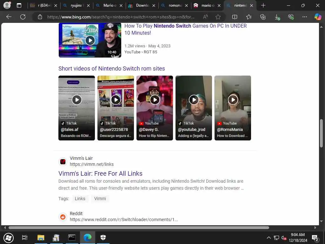325x244 pixels.
Task: Open the Windows Start menu
Action: 9,238
